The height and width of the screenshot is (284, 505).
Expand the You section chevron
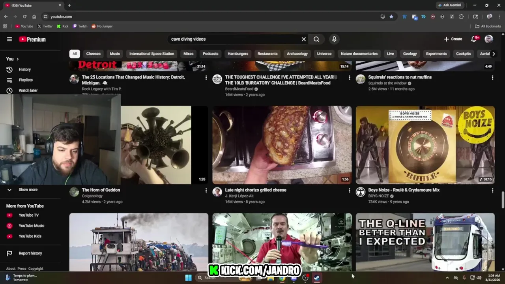[17, 59]
